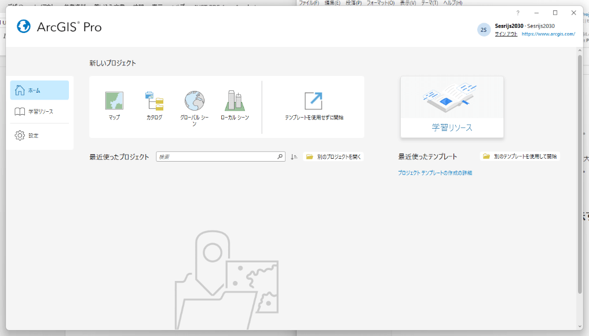Open ArcGIS Pro help with the question mark
This screenshot has height=336, width=589.
518,13
